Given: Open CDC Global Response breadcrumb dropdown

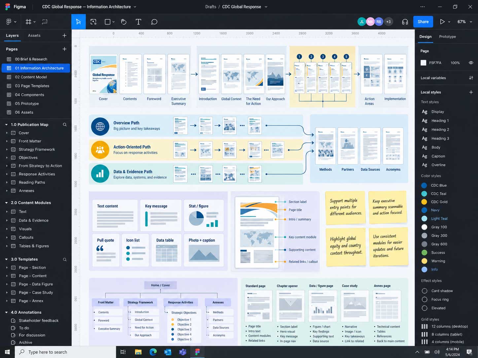Looking at the screenshot, I should point(266,7).
